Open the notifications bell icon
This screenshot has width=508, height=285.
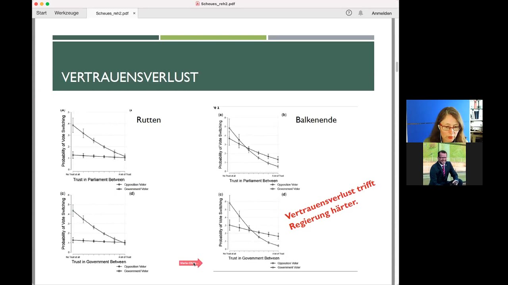(x=360, y=13)
